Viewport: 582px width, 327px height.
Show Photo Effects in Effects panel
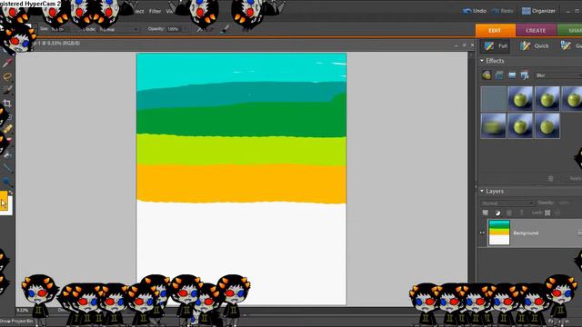coord(512,75)
